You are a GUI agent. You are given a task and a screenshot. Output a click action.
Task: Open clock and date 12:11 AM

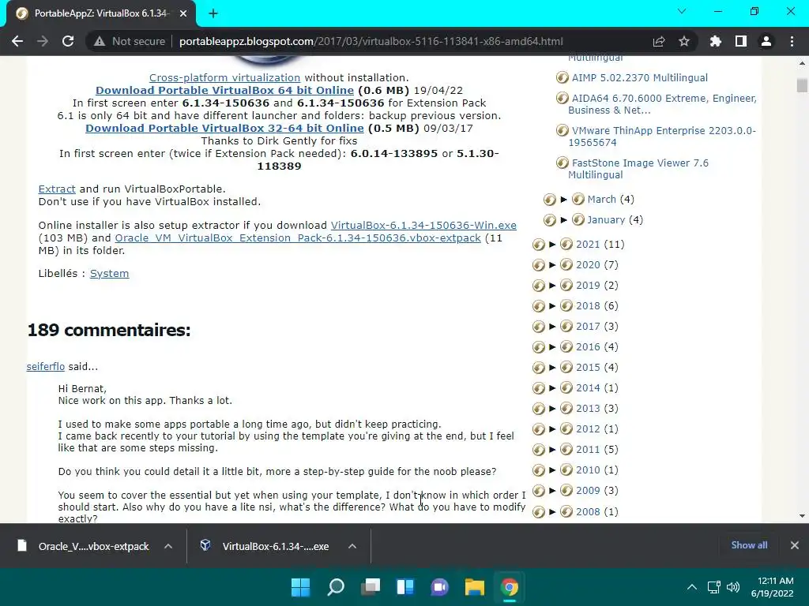(772, 587)
